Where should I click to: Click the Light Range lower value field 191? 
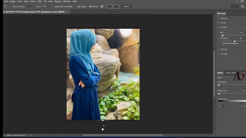[221, 106]
